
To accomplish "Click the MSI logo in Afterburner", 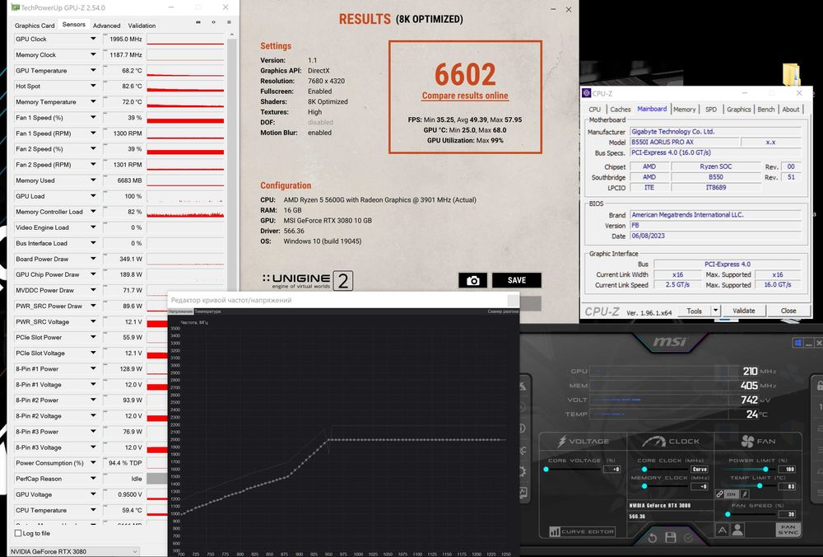I will pos(669,342).
